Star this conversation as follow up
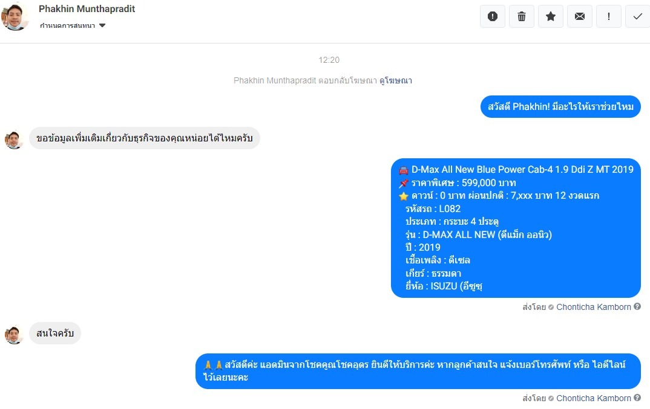This screenshot has width=650, height=409. click(551, 16)
